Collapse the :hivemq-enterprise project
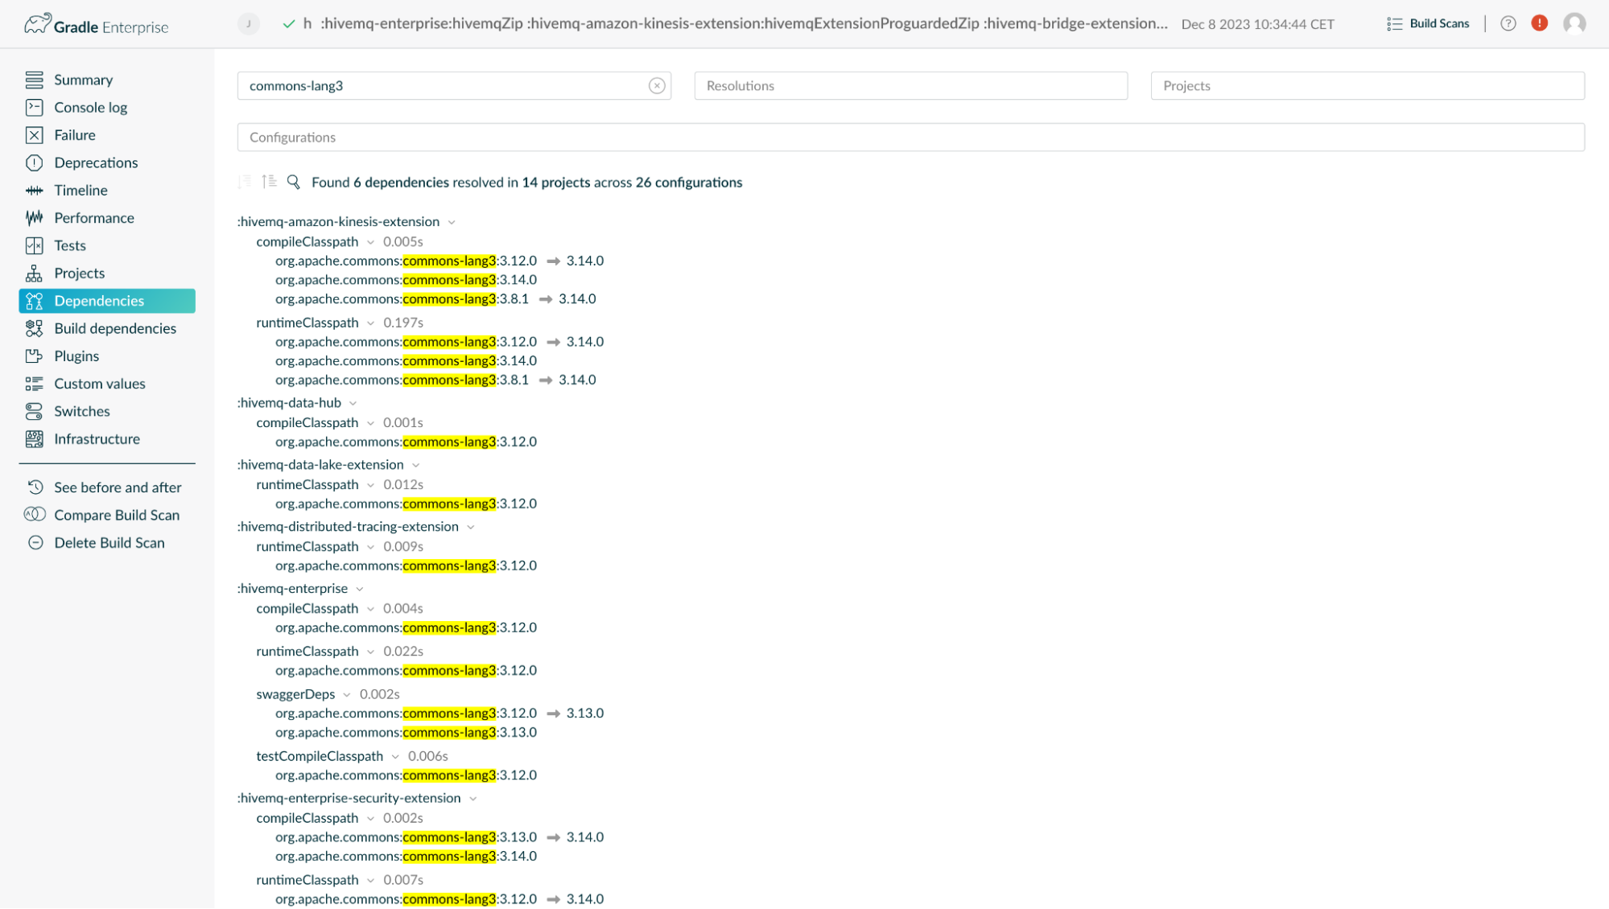The height and width of the screenshot is (909, 1609). [359, 590]
